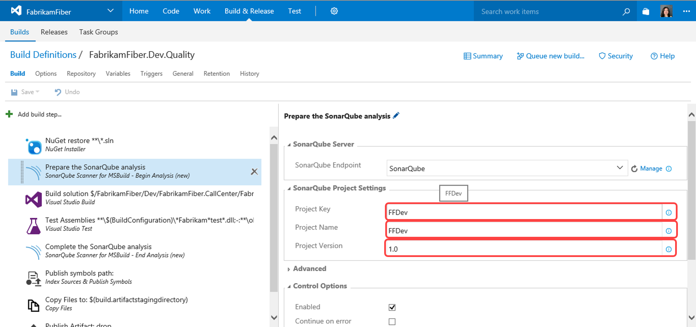Open the settings gear in top navigation
696x327 pixels.
pos(334,11)
